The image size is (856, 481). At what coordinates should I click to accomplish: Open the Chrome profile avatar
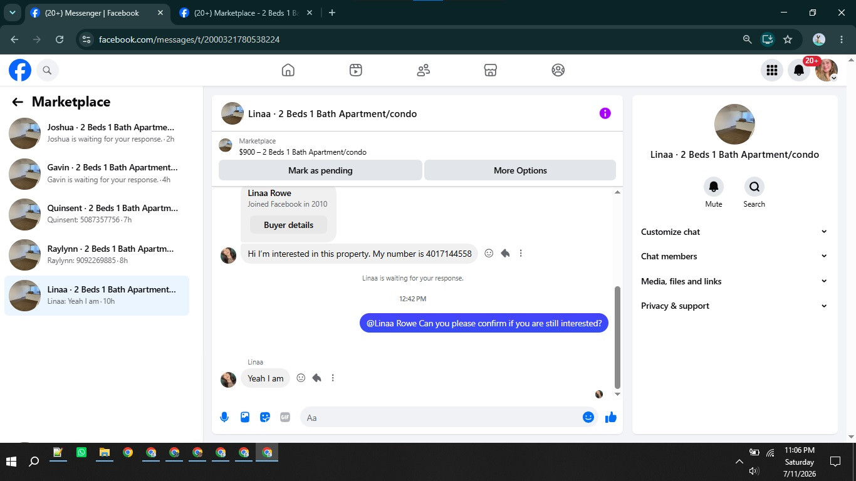819,39
